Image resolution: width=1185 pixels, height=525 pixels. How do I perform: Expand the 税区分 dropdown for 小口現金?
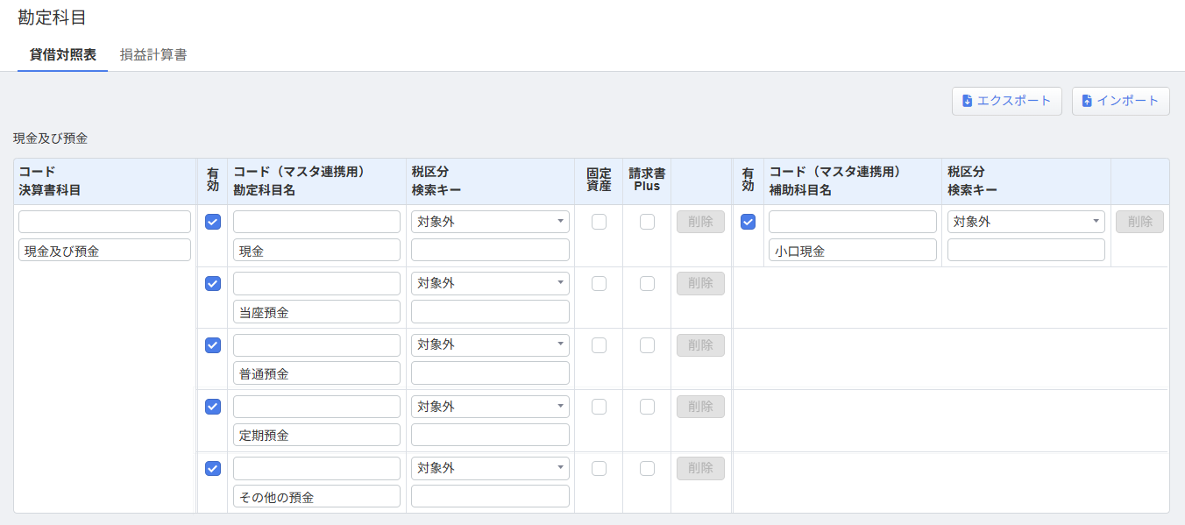tap(1025, 222)
